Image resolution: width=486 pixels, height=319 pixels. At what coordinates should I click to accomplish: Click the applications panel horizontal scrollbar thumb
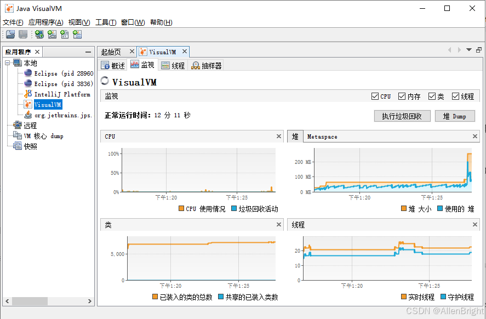tap(30, 301)
